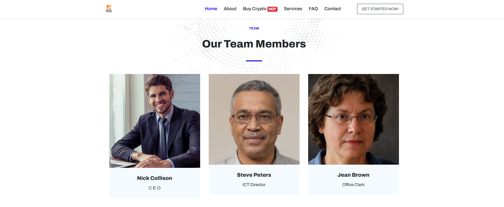Navigate to the FAQ page

click(x=313, y=9)
